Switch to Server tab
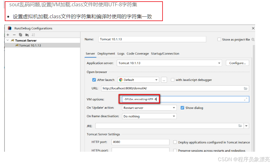 click(90, 54)
